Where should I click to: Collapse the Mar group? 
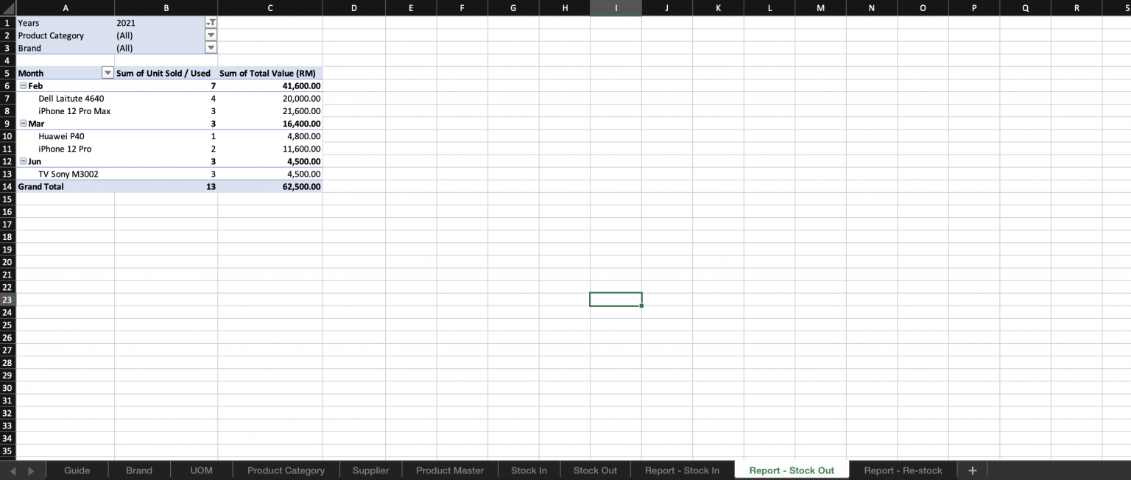coord(24,124)
